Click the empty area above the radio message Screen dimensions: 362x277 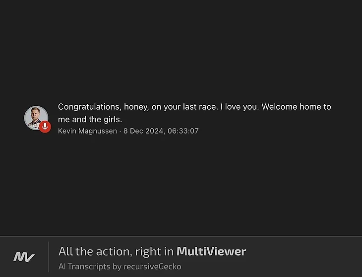click(x=181, y=51)
